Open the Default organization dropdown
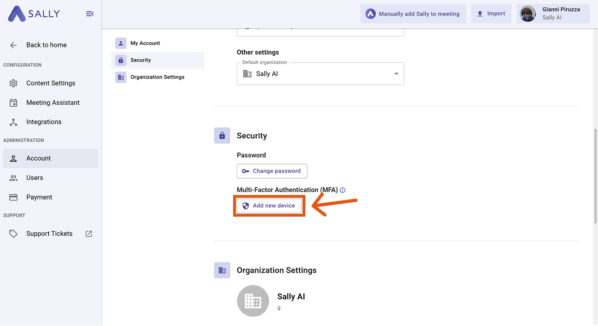 click(x=396, y=74)
